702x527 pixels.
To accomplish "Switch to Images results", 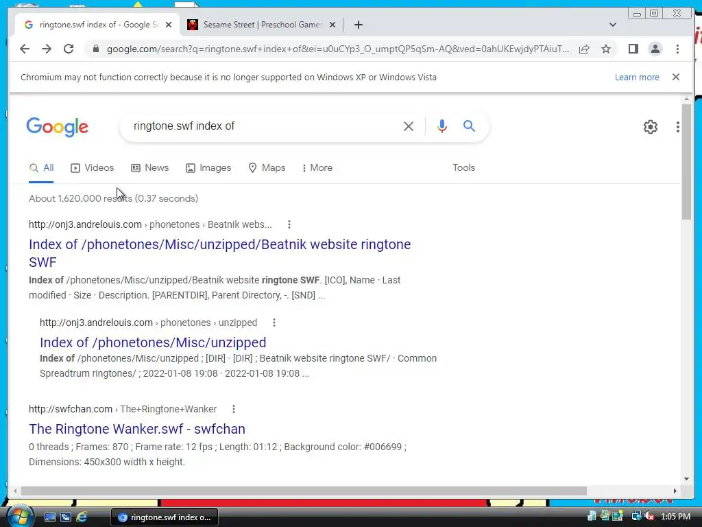I will click(x=208, y=168).
